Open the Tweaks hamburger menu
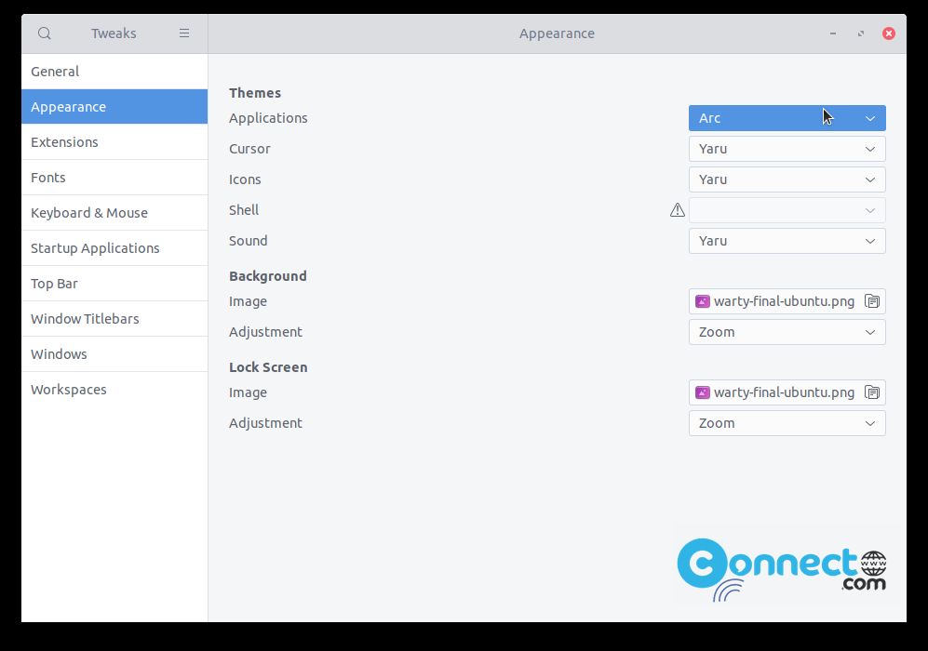 tap(184, 33)
